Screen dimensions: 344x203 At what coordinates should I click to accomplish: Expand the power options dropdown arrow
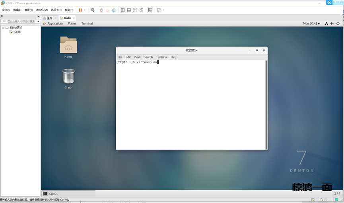tap(85, 10)
